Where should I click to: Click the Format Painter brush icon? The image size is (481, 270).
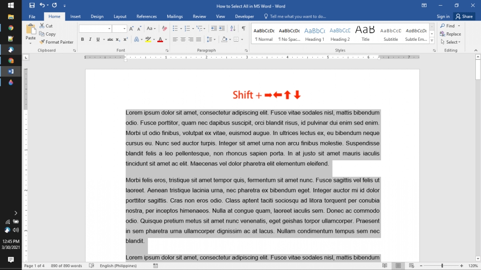[42, 42]
